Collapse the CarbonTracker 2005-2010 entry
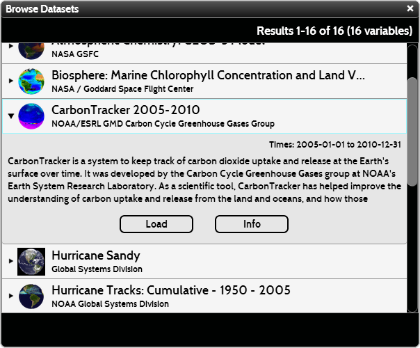420x348 pixels. (x=10, y=116)
